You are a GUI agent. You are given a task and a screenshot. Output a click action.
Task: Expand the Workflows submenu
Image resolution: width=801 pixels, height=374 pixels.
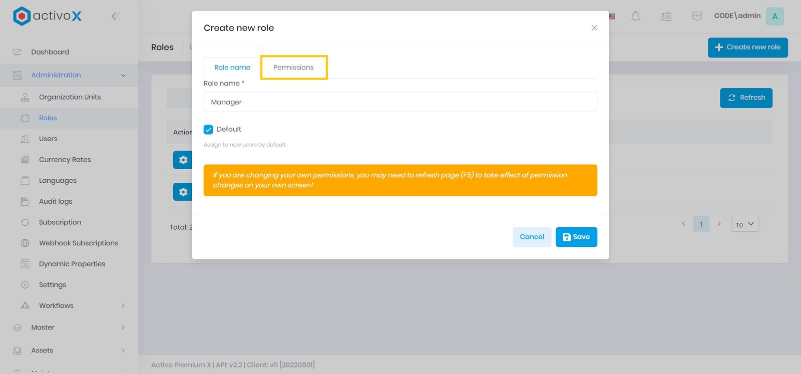click(123, 306)
